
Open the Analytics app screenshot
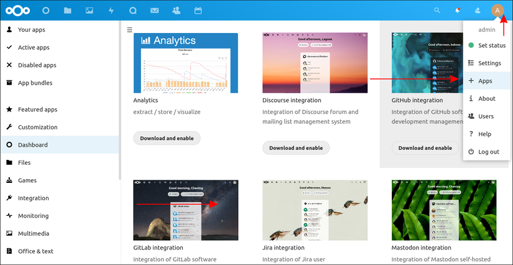click(186, 63)
